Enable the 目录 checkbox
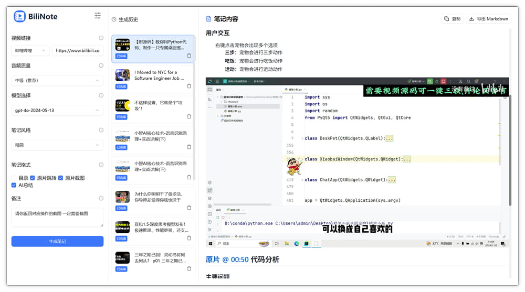Screen dimensions: 525x292 (14, 178)
